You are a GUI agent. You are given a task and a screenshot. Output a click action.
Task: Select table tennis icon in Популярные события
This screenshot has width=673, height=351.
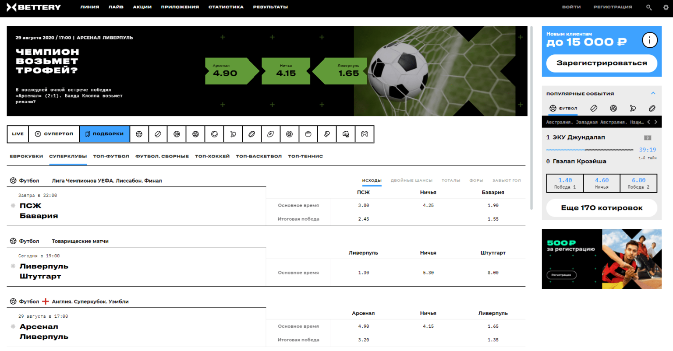[633, 108]
